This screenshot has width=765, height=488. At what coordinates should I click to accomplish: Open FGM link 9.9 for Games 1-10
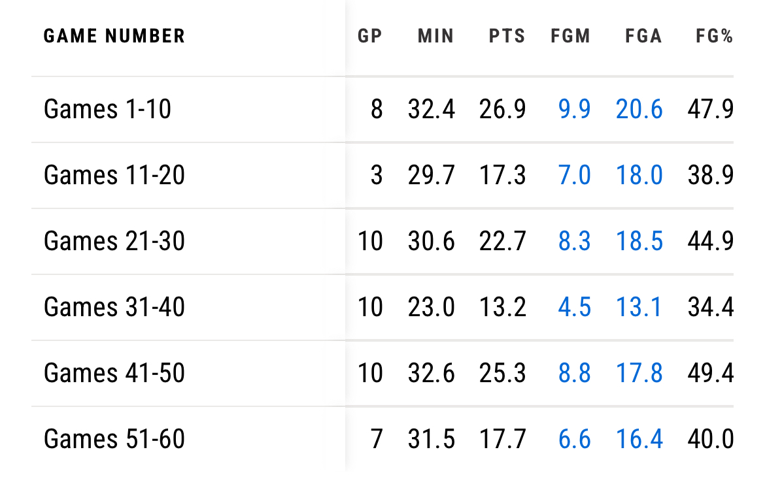click(575, 109)
